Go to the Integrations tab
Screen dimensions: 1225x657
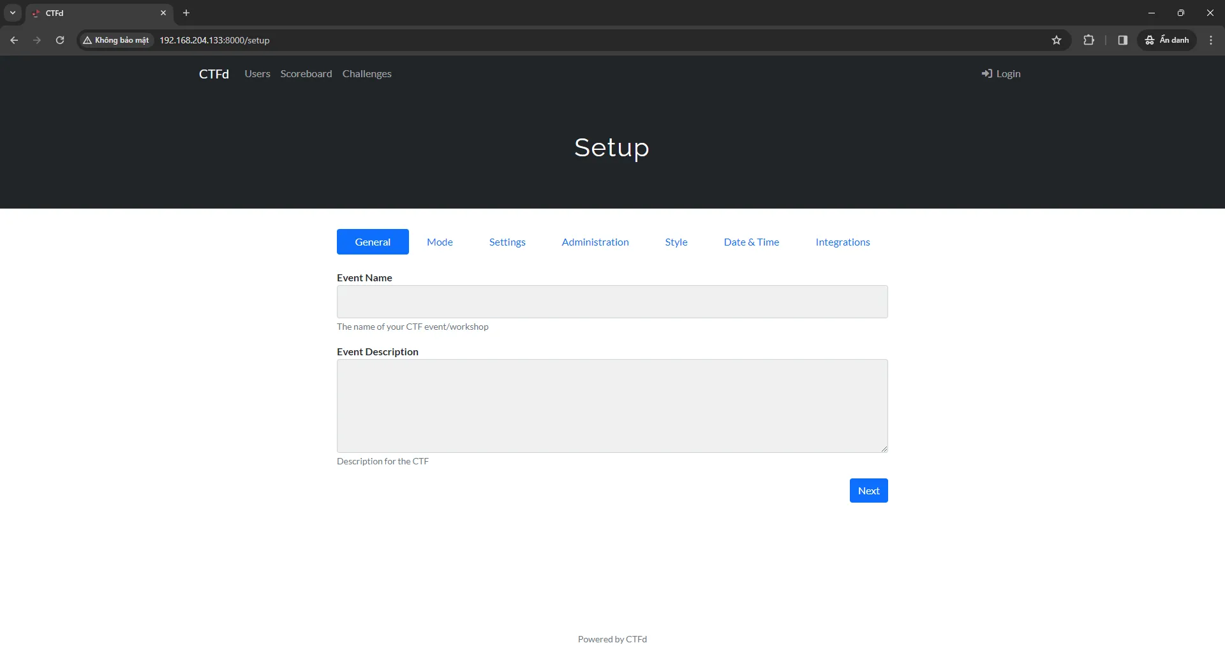842,242
